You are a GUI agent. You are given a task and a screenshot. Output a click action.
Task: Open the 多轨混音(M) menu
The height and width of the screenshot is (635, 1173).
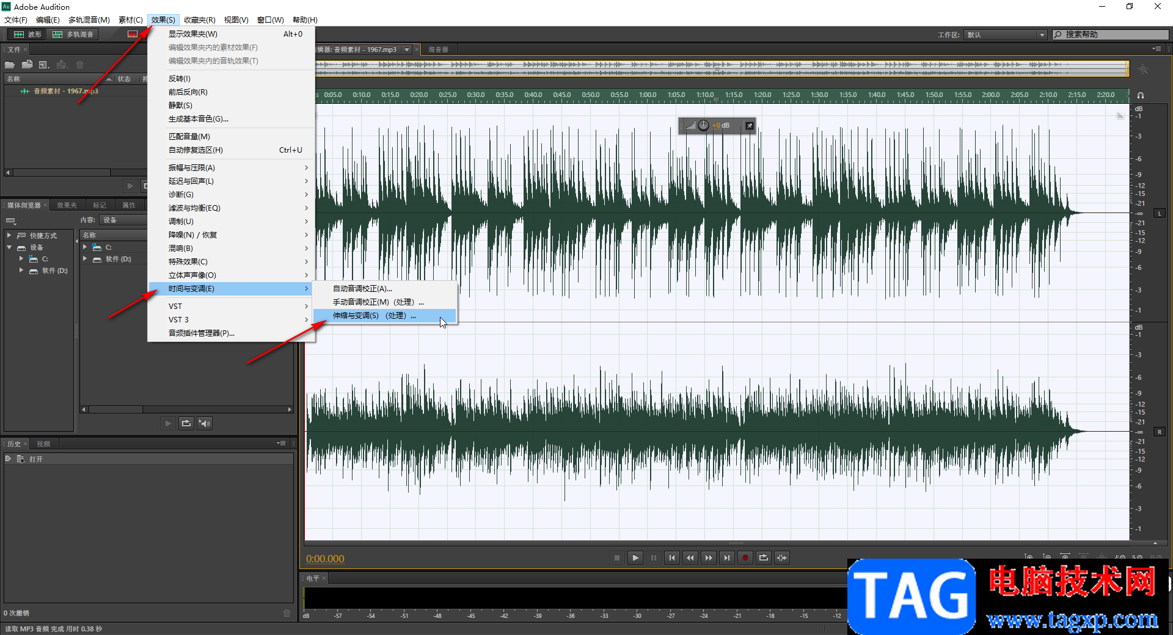[89, 20]
